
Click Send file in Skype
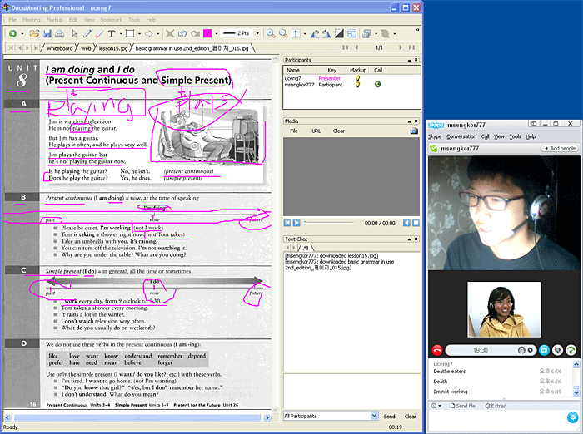462,406
